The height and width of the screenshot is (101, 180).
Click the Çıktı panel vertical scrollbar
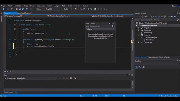click(132, 84)
